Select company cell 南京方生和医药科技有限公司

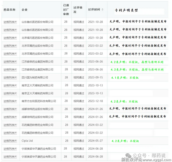(39, 101)
